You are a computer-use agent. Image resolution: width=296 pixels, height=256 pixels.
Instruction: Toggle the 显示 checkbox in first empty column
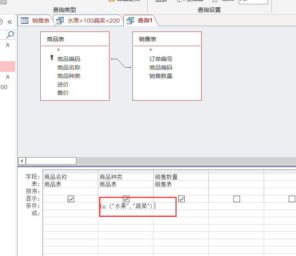[237, 199]
